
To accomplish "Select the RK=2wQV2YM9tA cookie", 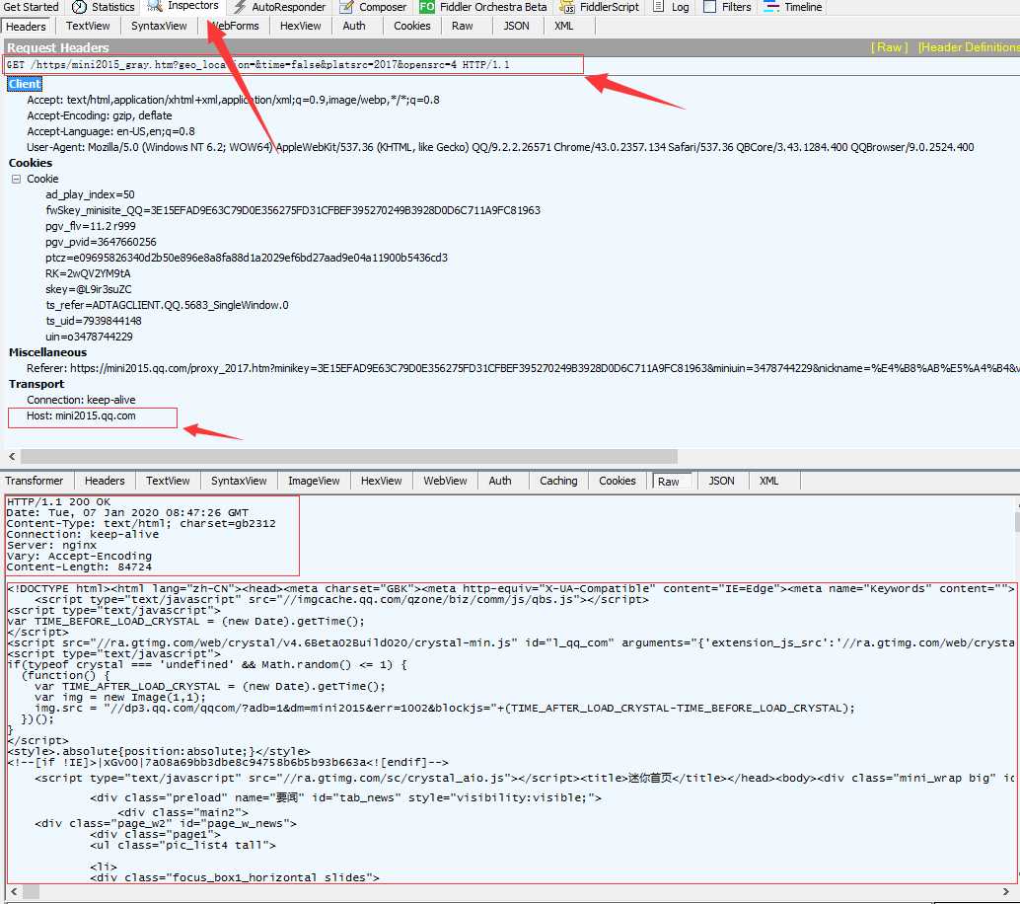I will click(x=88, y=273).
